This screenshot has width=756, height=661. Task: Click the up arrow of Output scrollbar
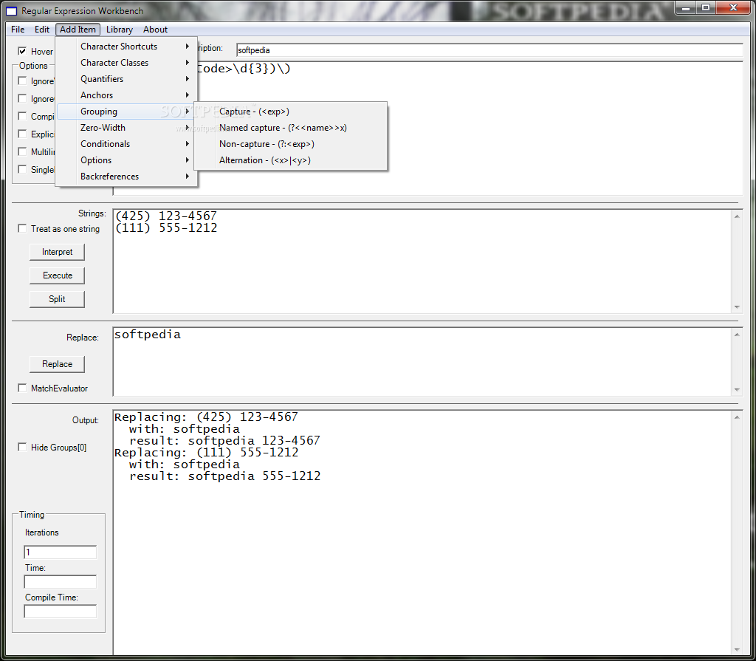737,417
